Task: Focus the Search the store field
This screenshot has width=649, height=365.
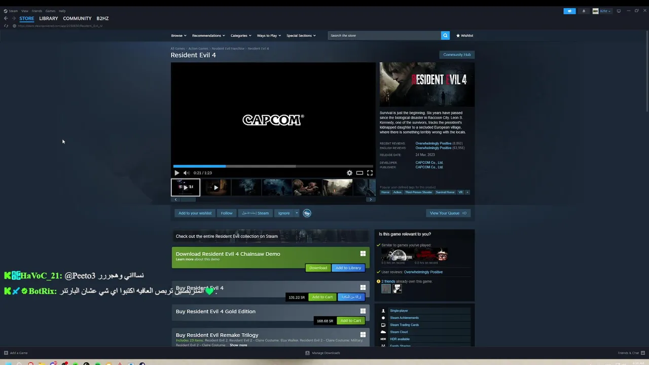Action: pos(384,35)
